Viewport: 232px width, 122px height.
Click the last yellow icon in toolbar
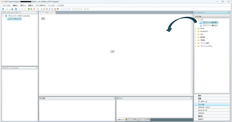87,9
